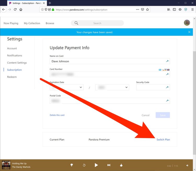
Task: Open The Dandy Warhols artist link
Action: [x=21, y=167]
